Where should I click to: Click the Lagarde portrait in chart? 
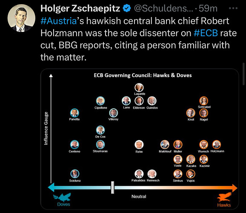139,88
